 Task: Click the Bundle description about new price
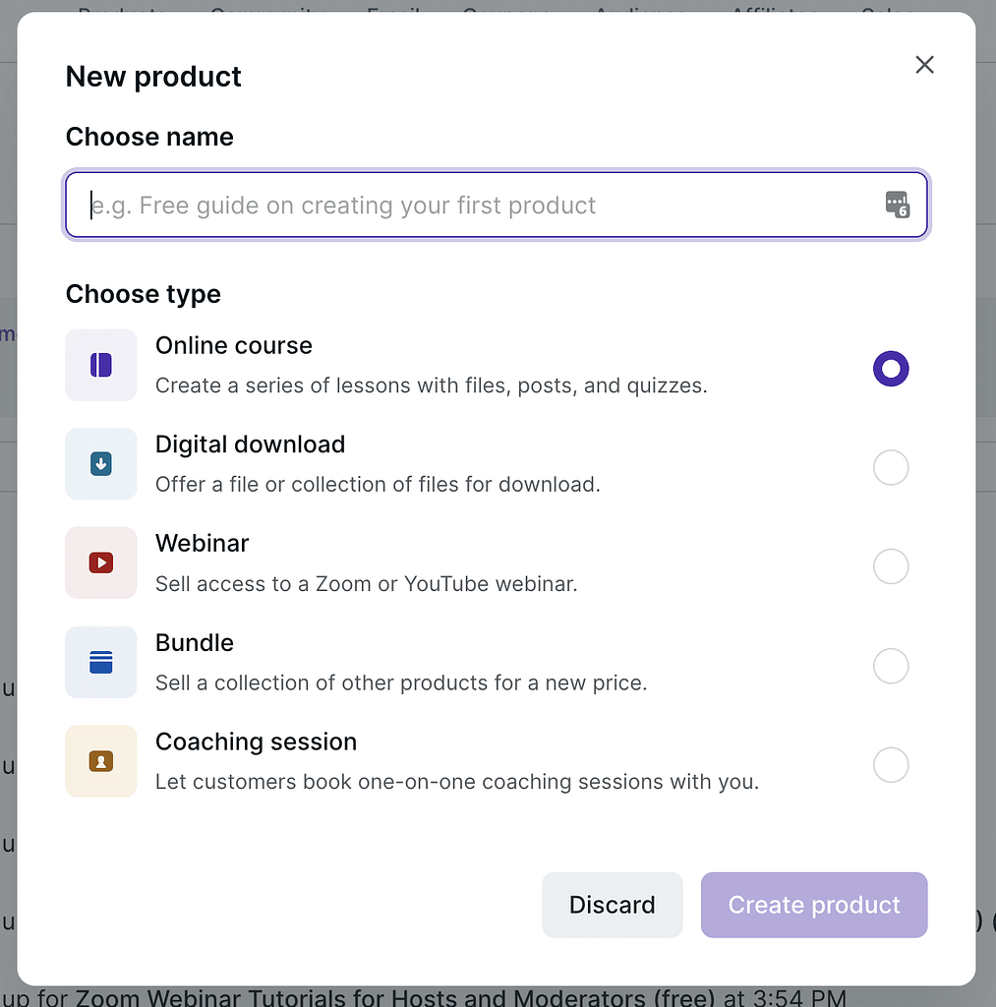(x=400, y=682)
